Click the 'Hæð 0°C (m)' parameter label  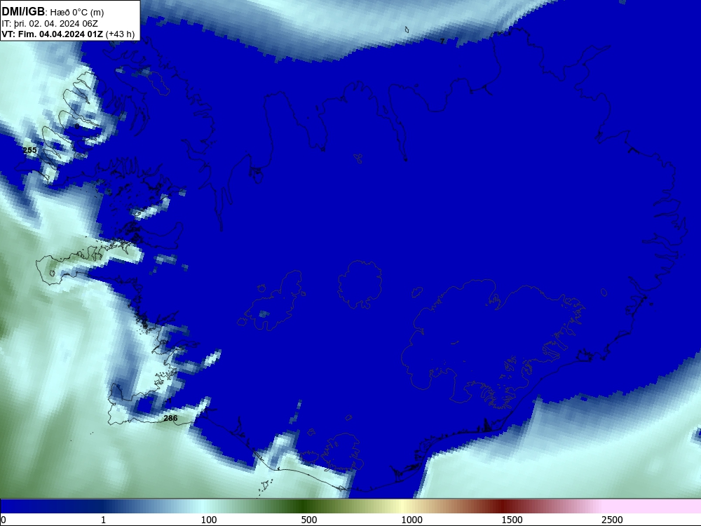pyautogui.click(x=77, y=13)
